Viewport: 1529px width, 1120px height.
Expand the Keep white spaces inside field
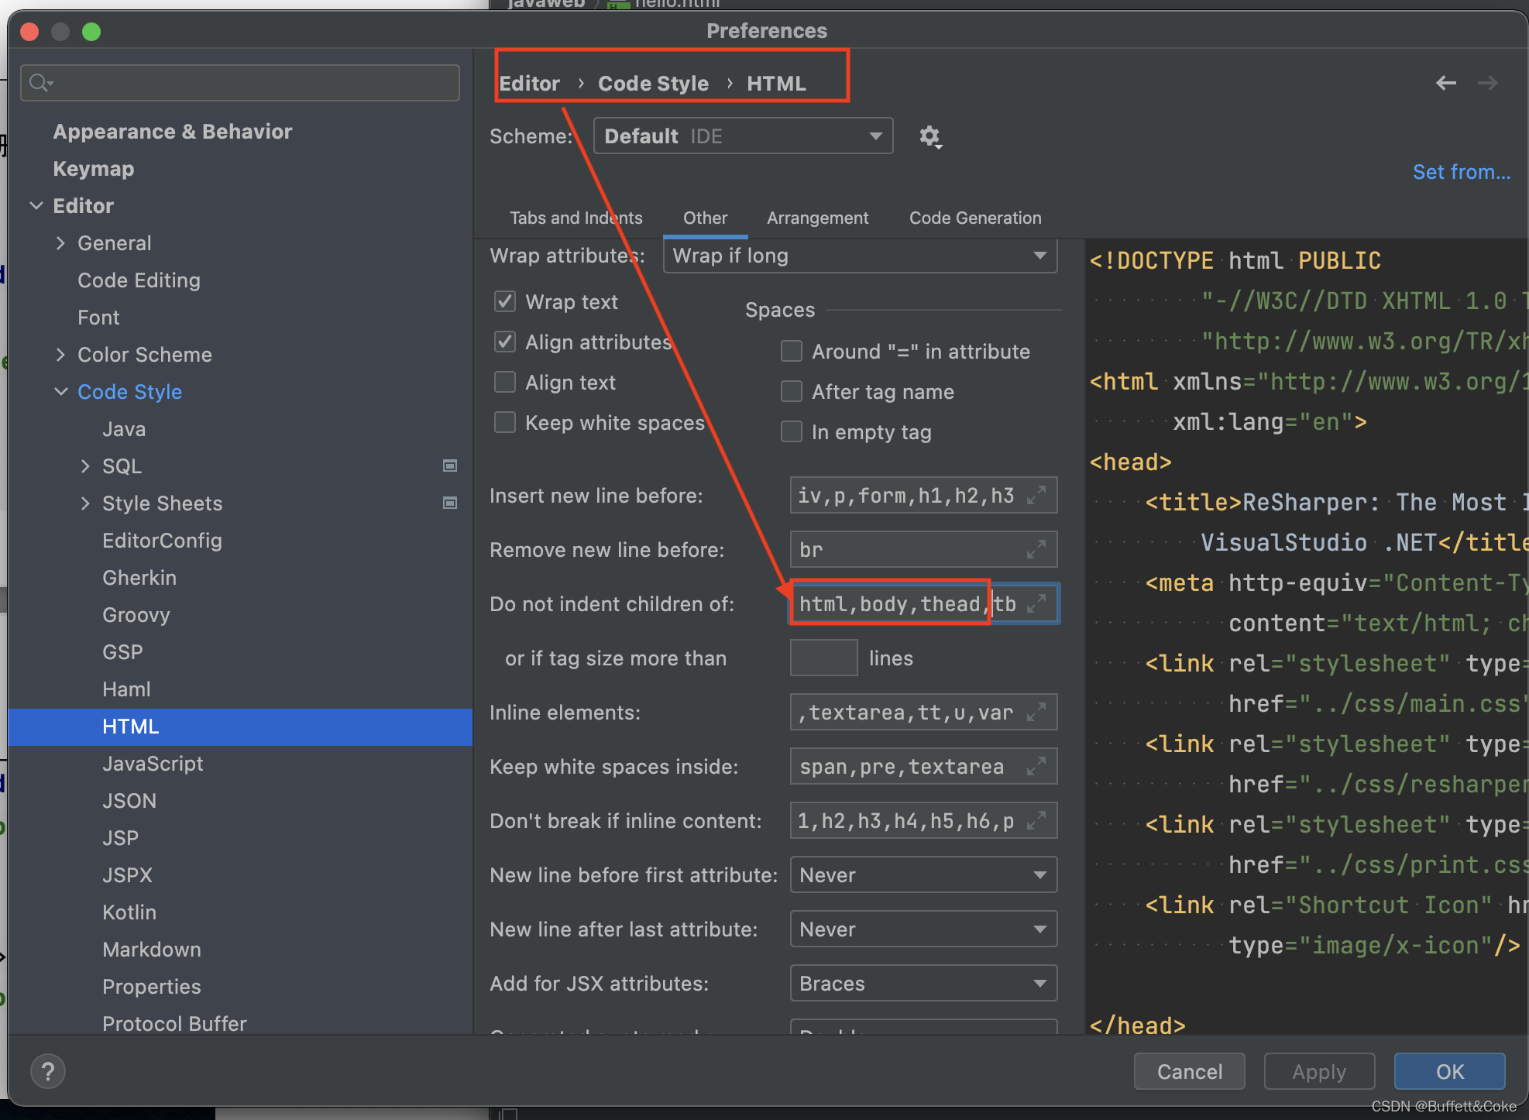click(1036, 766)
